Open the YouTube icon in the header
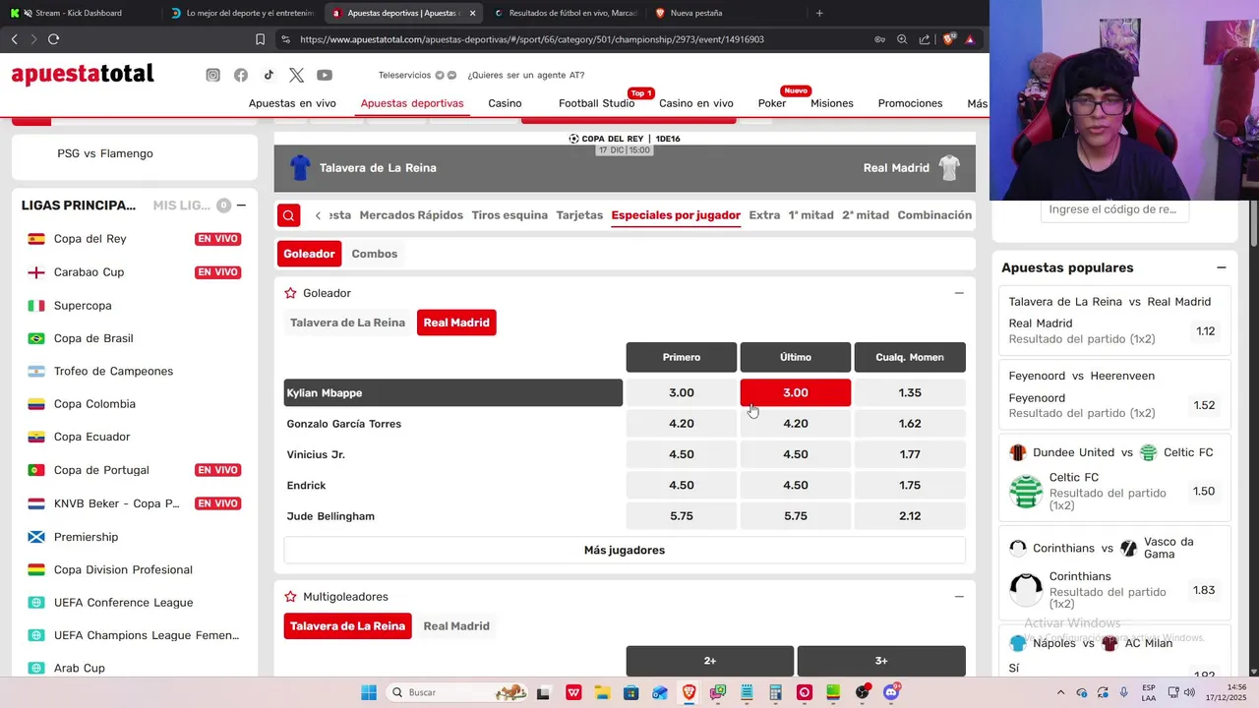Image resolution: width=1259 pixels, height=708 pixels. (x=325, y=75)
